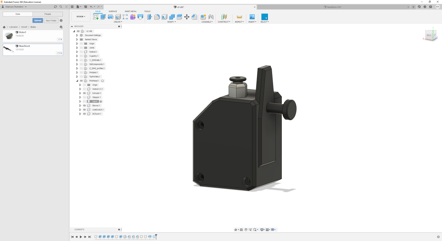Show the X-gantry:1 component
The image size is (442, 241).
pos(81,56)
